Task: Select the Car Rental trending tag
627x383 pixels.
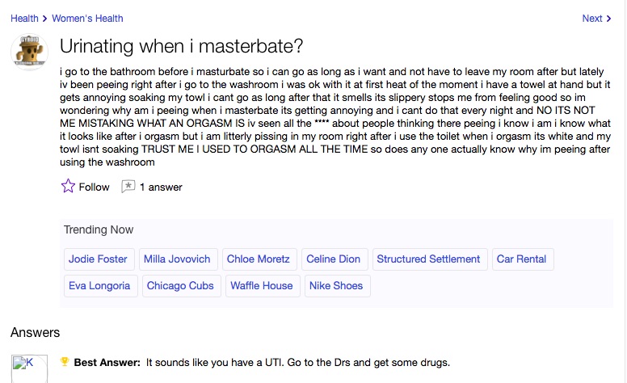Action: point(523,259)
